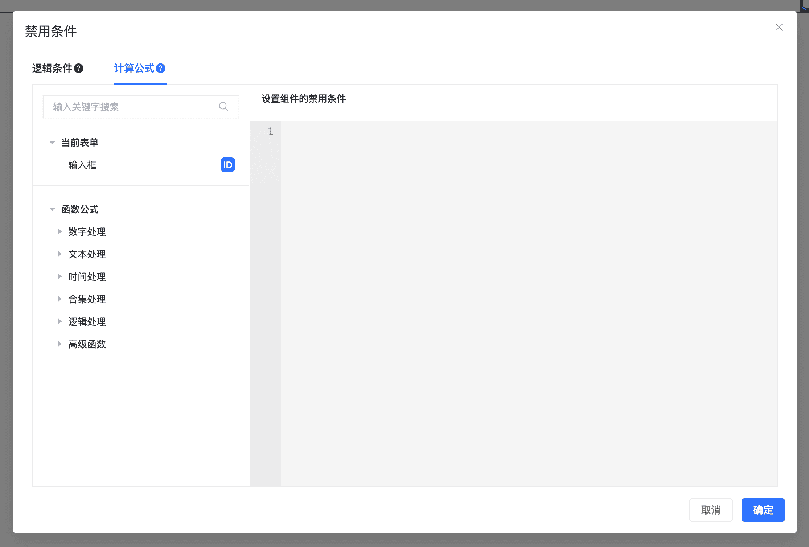
Task: Select the 计算公式 tab
Action: 134,68
